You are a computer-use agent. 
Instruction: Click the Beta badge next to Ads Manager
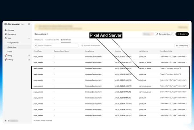tap(23, 24)
